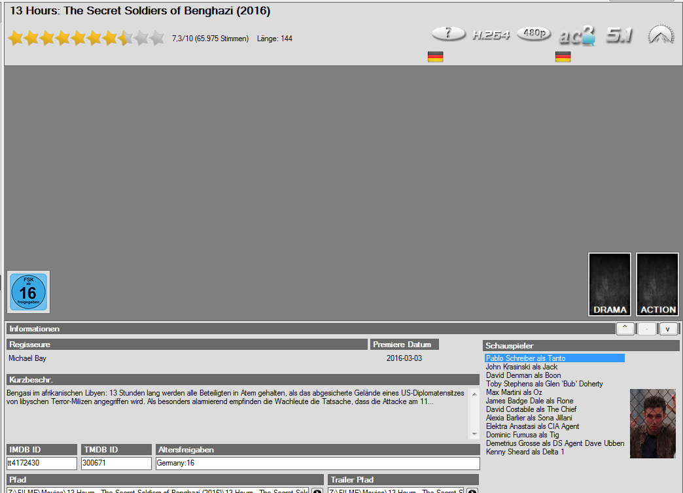Click the 'Premiere Datum' header

(x=404, y=344)
